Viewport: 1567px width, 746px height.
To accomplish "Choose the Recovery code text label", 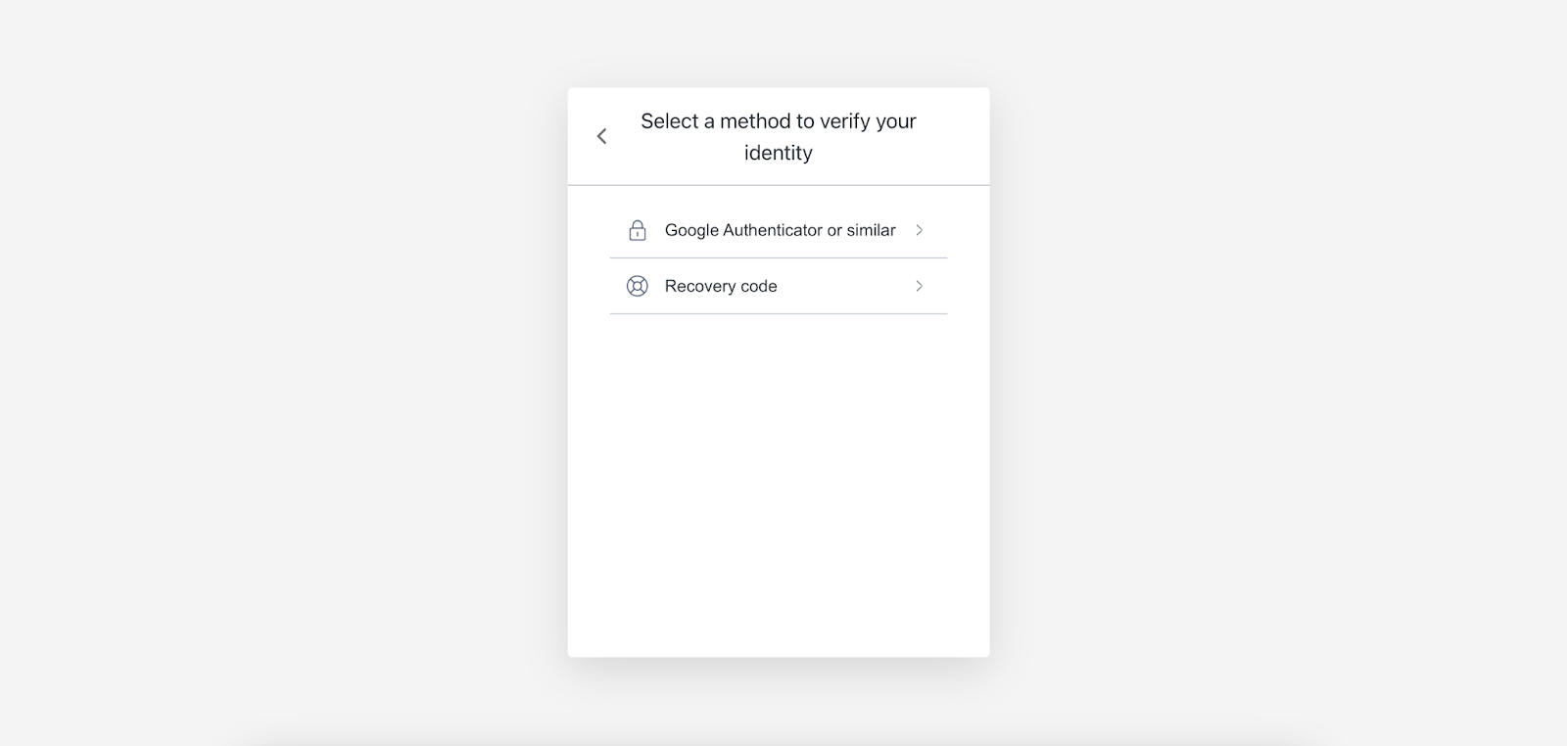I will click(x=721, y=286).
